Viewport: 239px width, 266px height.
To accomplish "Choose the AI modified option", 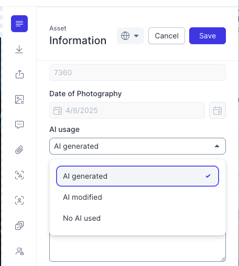I will coord(137,197).
